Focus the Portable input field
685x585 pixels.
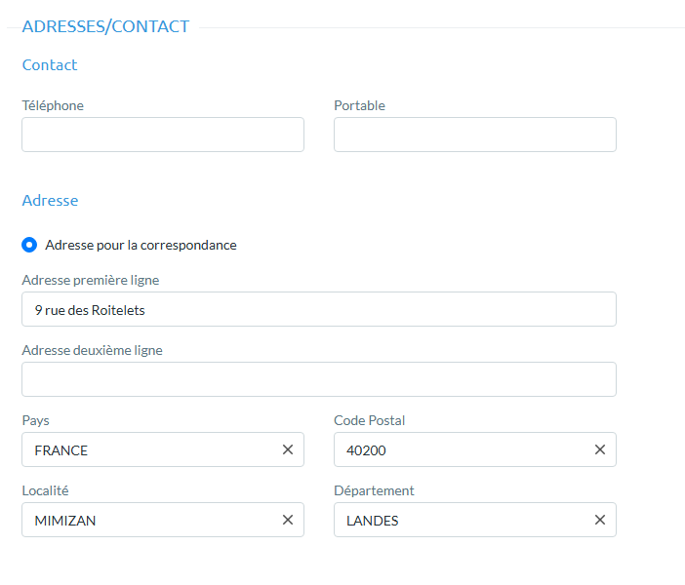pos(475,135)
